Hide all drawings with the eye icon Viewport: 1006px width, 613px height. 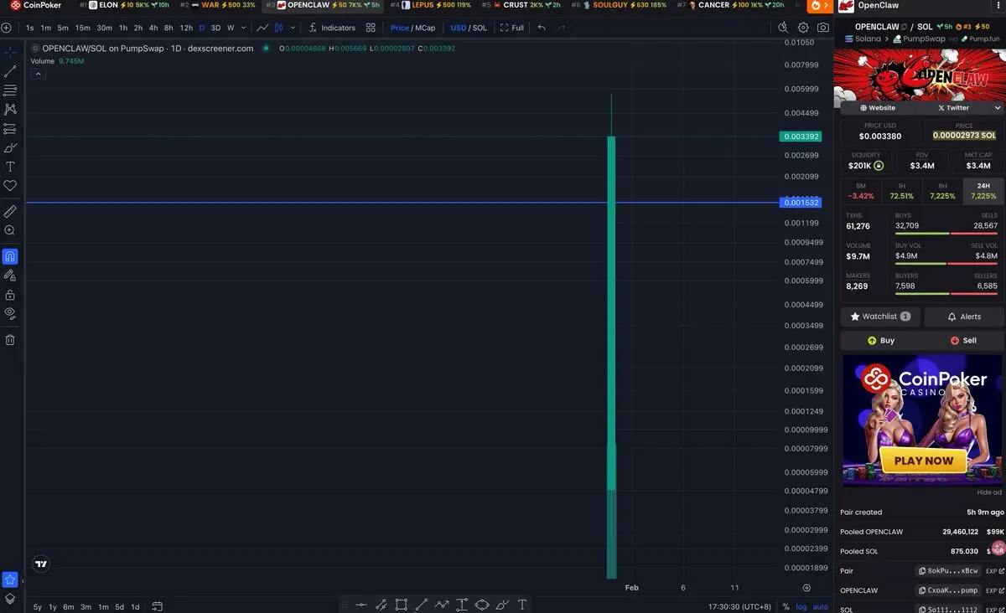point(10,313)
